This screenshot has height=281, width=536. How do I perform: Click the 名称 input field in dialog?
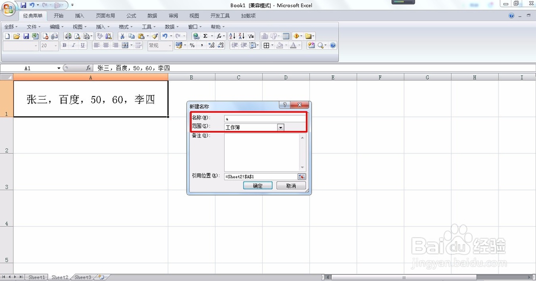point(265,119)
